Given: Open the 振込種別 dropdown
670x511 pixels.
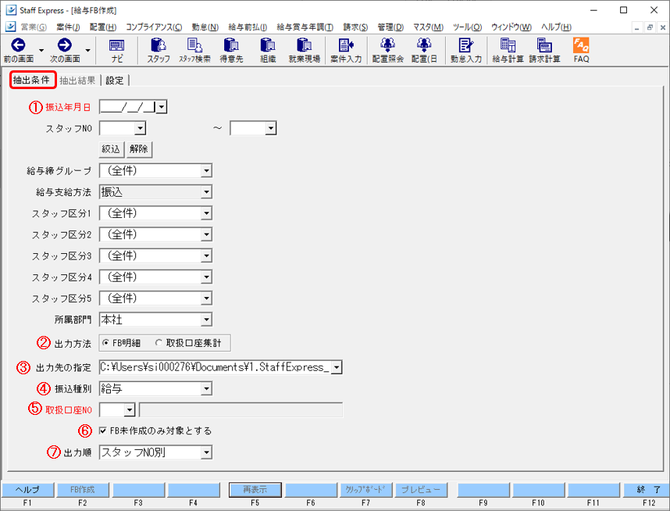Looking at the screenshot, I should [206, 388].
